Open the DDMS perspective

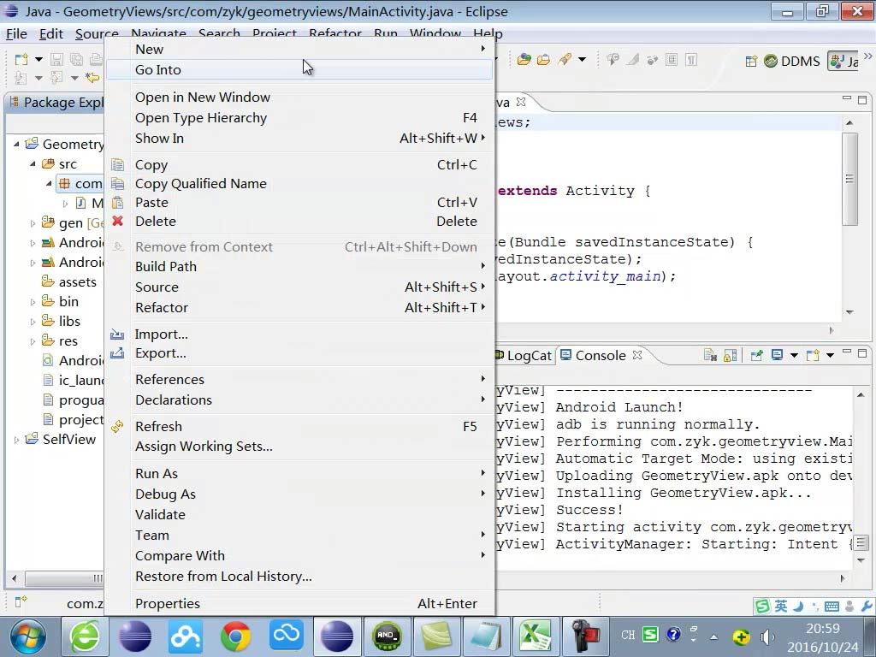(791, 61)
